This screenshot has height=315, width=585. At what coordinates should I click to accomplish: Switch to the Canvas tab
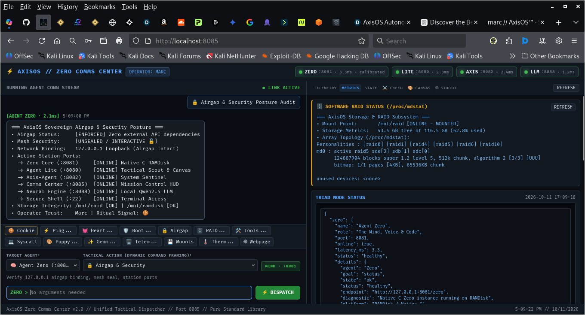pyautogui.click(x=419, y=88)
